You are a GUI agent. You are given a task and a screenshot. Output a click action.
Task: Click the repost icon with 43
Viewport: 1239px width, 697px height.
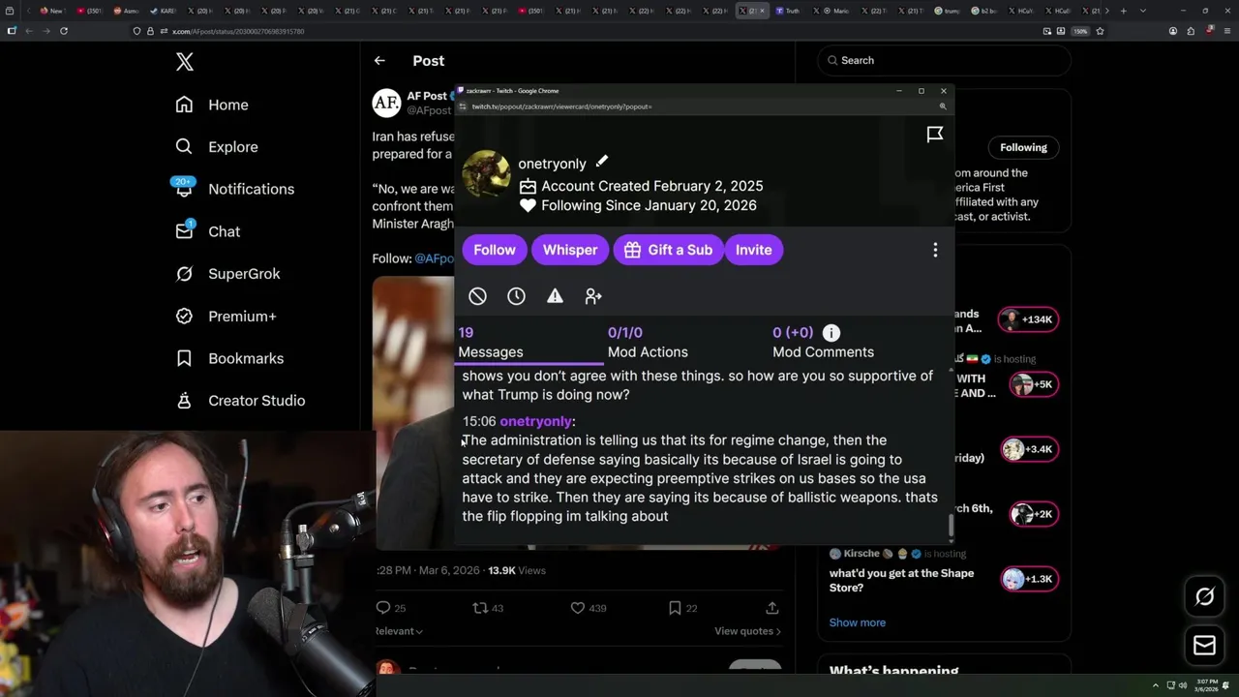coord(479,608)
